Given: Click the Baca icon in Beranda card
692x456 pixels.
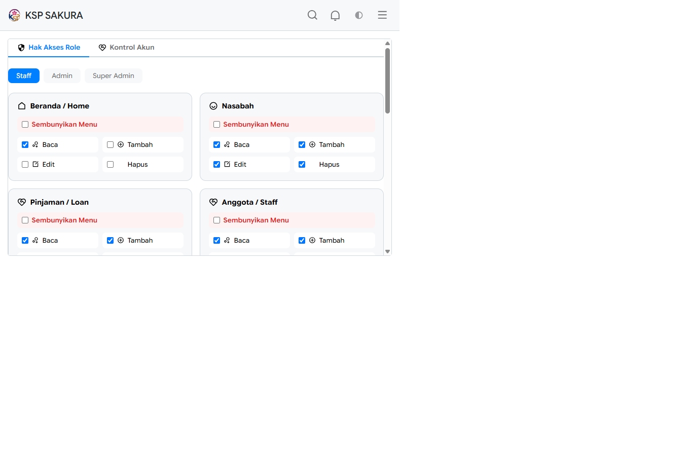Looking at the screenshot, I should click(35, 144).
